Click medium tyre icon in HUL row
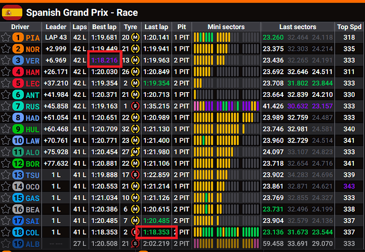Image resolution: width=365 pixels, height=252 pixels. [135, 129]
